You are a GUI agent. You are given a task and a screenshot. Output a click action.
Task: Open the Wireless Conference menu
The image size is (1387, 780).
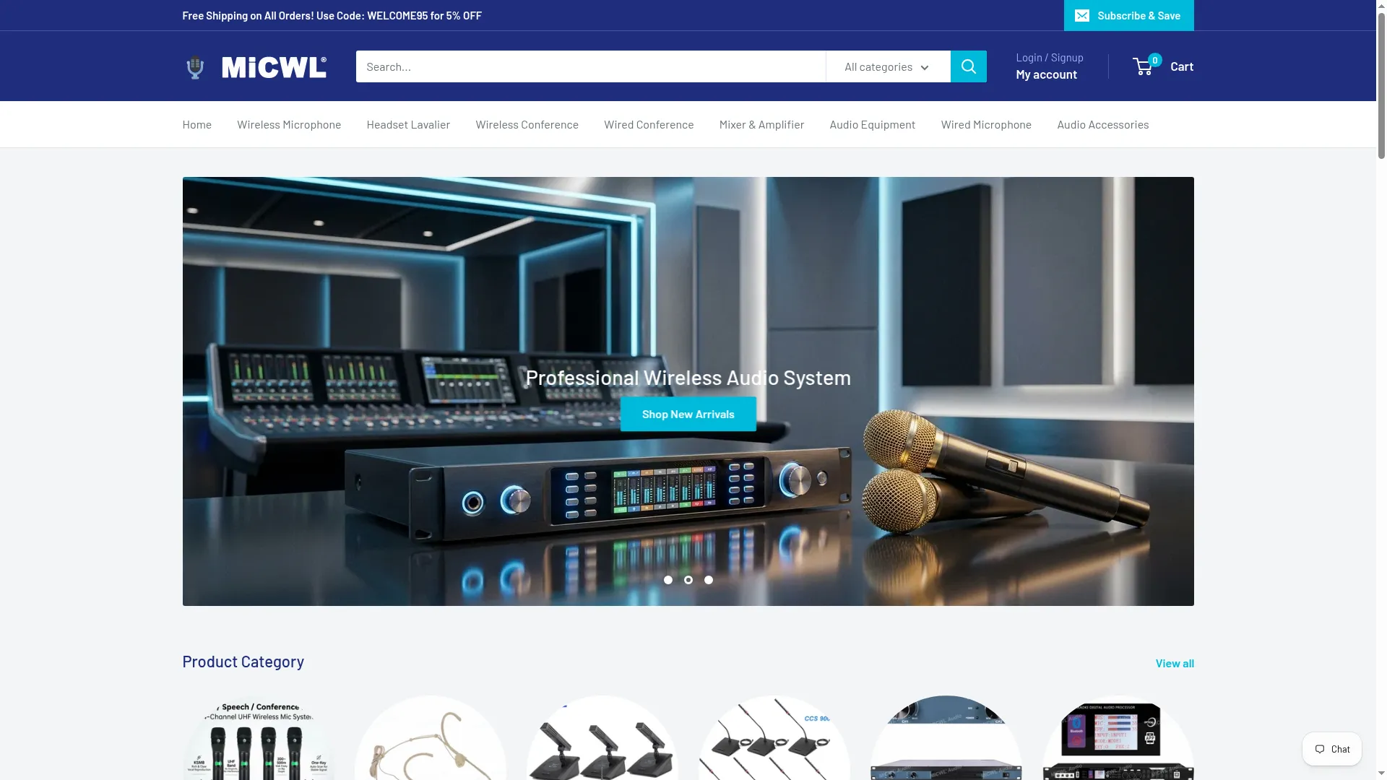click(527, 124)
